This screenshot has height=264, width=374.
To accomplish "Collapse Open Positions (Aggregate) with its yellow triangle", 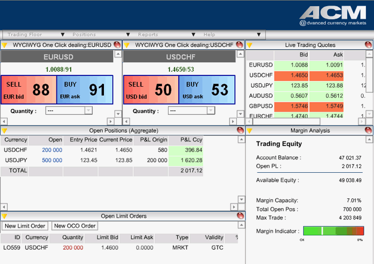I will point(5,131).
